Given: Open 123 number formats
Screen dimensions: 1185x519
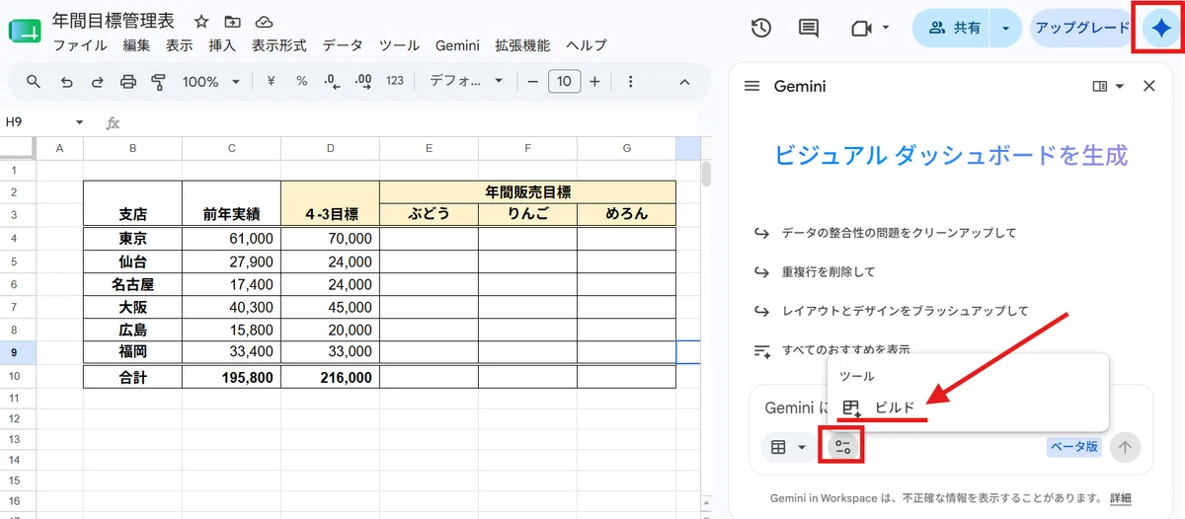Looking at the screenshot, I should 395,82.
